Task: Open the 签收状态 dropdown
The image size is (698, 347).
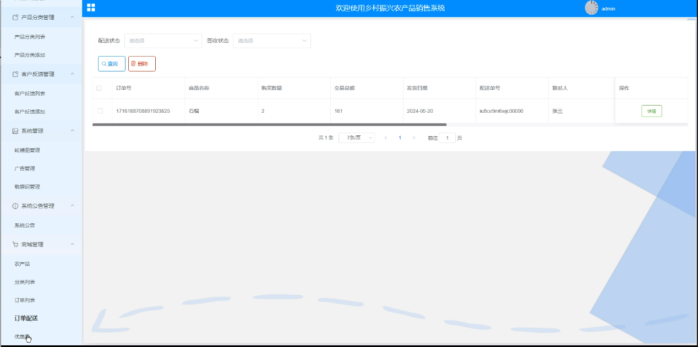Action: [x=272, y=41]
